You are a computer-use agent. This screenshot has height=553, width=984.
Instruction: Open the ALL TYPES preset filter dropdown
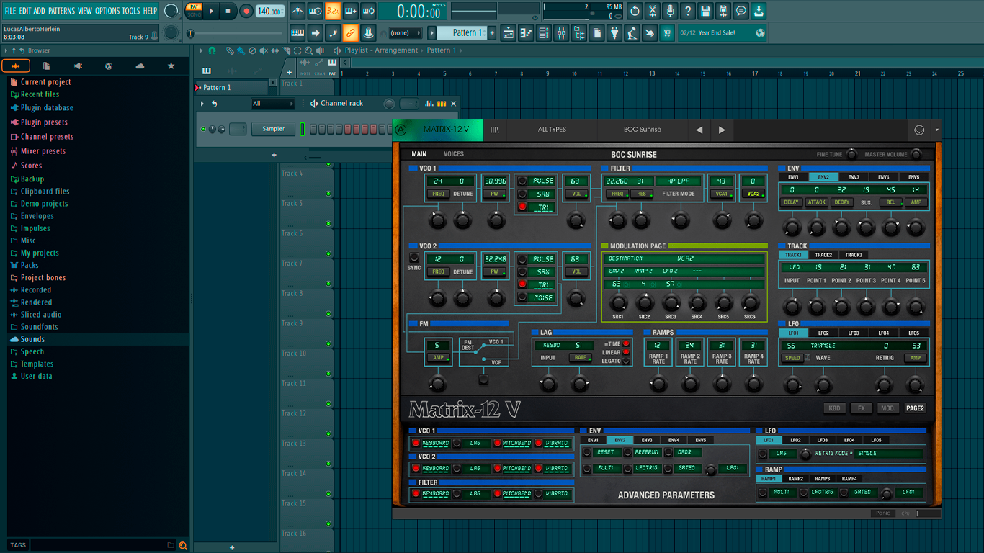(553, 130)
